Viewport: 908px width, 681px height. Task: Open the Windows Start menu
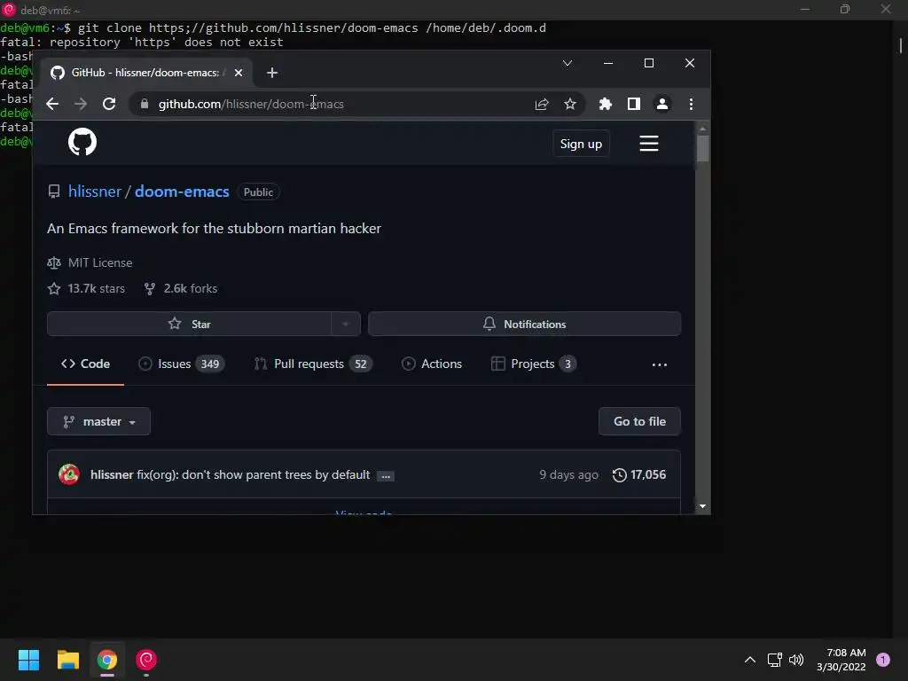point(28,660)
